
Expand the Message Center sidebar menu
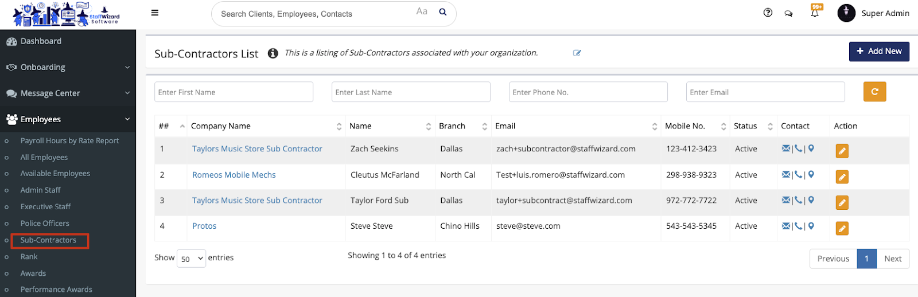click(x=68, y=93)
